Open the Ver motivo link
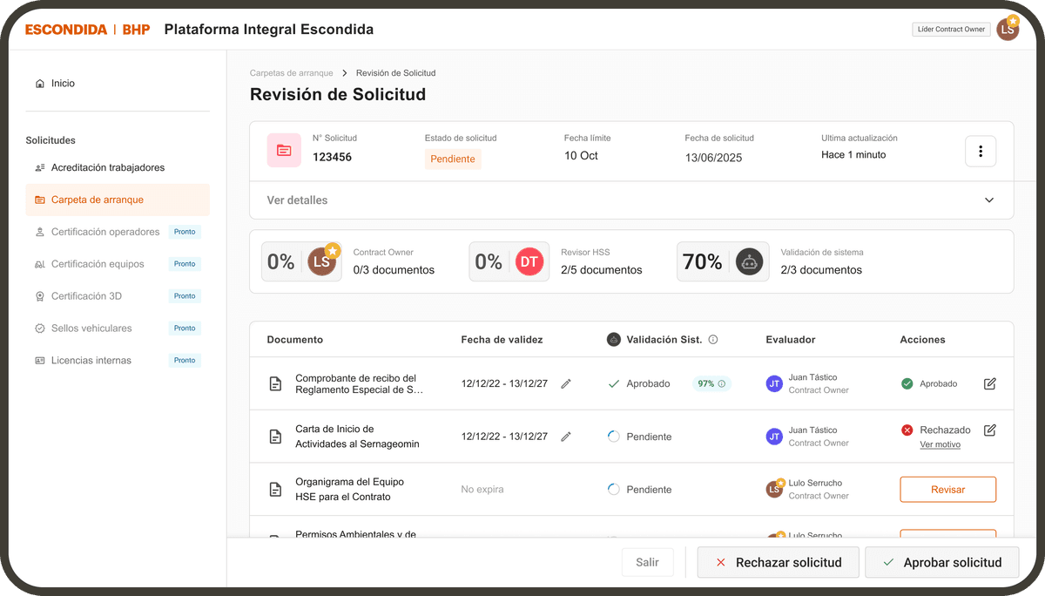The height and width of the screenshot is (596, 1045). click(x=940, y=444)
